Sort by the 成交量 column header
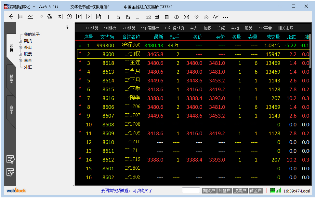This screenshot has width=316, height=199. 273,37
